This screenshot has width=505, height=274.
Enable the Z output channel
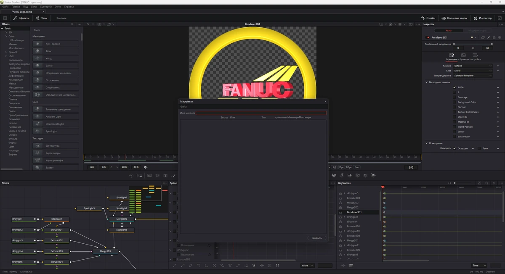pyautogui.click(x=454, y=92)
